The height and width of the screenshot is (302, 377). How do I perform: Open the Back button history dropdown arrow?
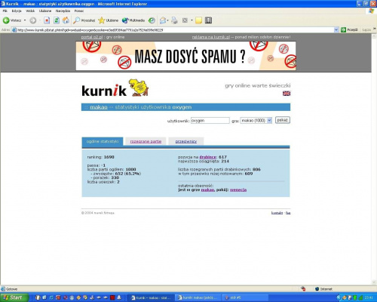pyautogui.click(x=25, y=20)
